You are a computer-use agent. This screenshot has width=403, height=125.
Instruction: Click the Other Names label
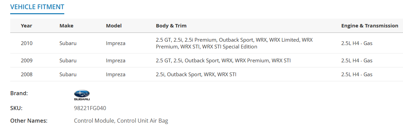29,121
